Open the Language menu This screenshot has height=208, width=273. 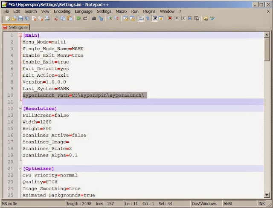coord(84,12)
